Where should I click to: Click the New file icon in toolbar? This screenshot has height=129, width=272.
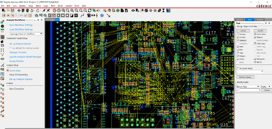point(3,10)
